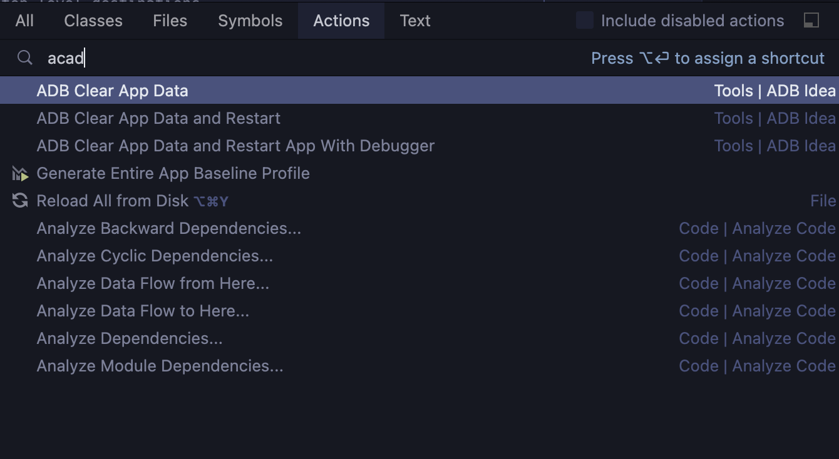Viewport: 839px width, 459px height.
Task: Click the pin popup icon in top right corner
Action: tap(811, 20)
